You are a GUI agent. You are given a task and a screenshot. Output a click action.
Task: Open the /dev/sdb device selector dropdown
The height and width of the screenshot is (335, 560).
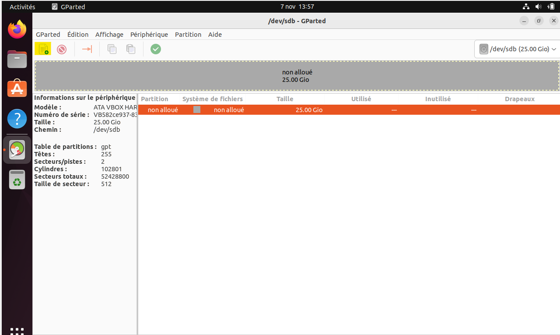coord(518,49)
